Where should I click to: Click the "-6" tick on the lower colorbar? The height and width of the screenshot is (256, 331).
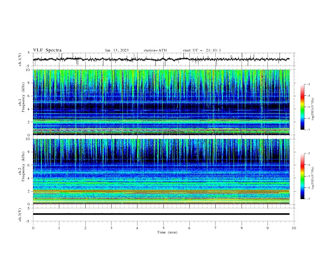pyautogui.click(x=308, y=187)
